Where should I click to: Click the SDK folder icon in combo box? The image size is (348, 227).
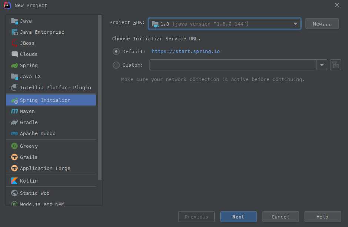pyautogui.click(x=155, y=24)
